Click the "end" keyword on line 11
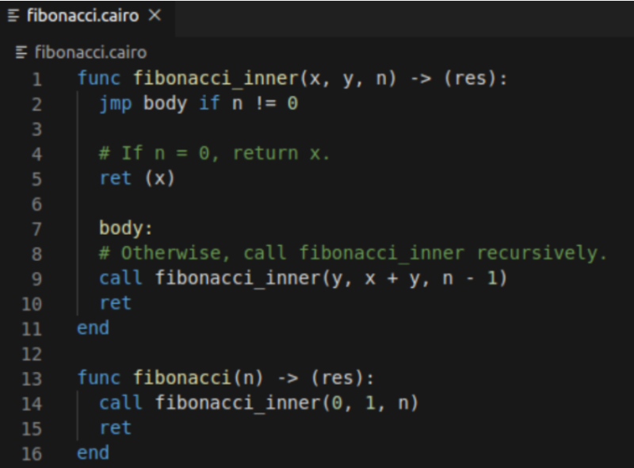 93,328
